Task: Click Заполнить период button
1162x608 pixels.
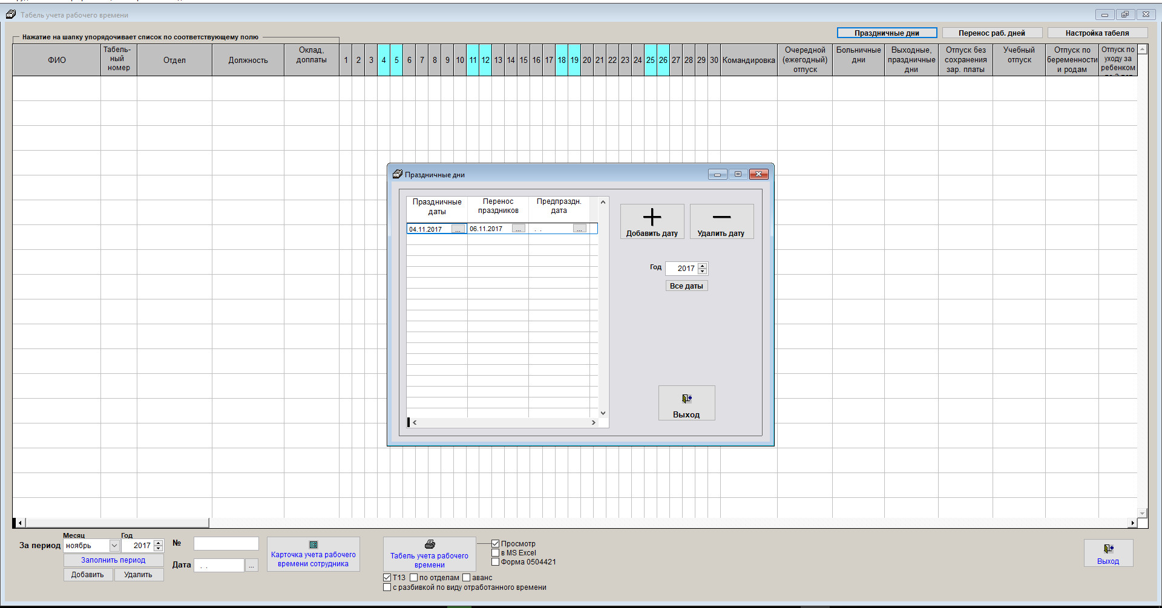Action: tap(113, 560)
